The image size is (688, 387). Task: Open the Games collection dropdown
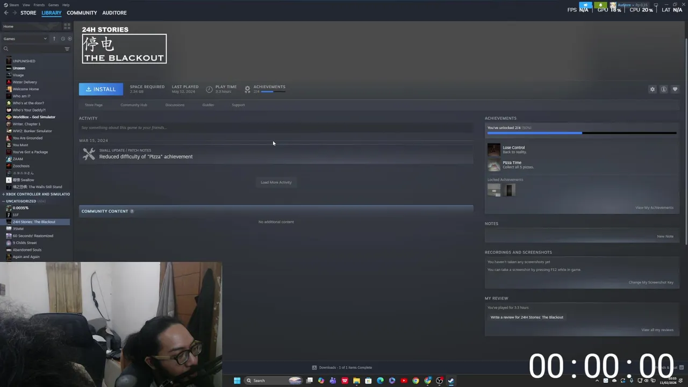pyautogui.click(x=25, y=39)
